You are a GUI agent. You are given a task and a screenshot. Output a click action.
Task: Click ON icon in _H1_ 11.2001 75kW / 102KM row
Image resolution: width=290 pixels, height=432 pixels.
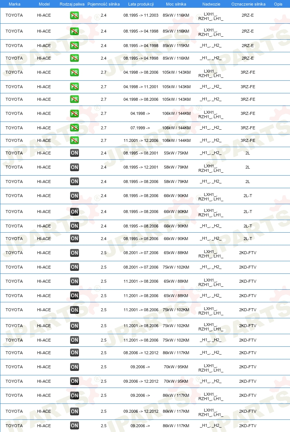click(x=75, y=340)
